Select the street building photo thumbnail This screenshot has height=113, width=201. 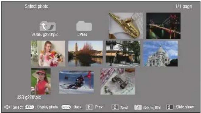point(123,54)
